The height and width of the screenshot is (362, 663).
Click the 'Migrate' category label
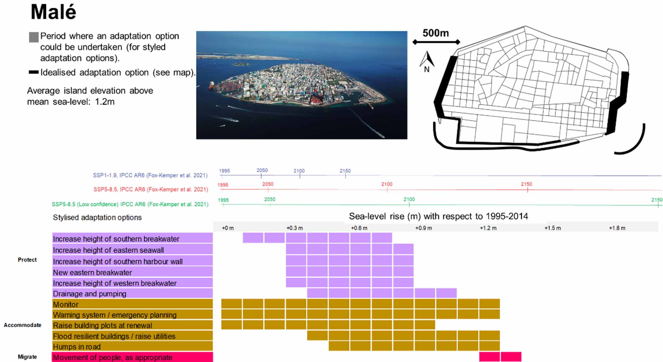pos(27,357)
